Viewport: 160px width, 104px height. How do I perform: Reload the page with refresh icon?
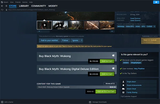[2, 10]
